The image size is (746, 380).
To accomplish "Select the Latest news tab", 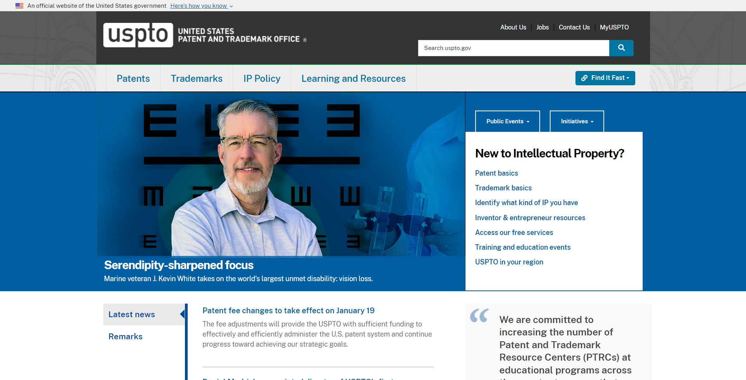I will pos(132,314).
